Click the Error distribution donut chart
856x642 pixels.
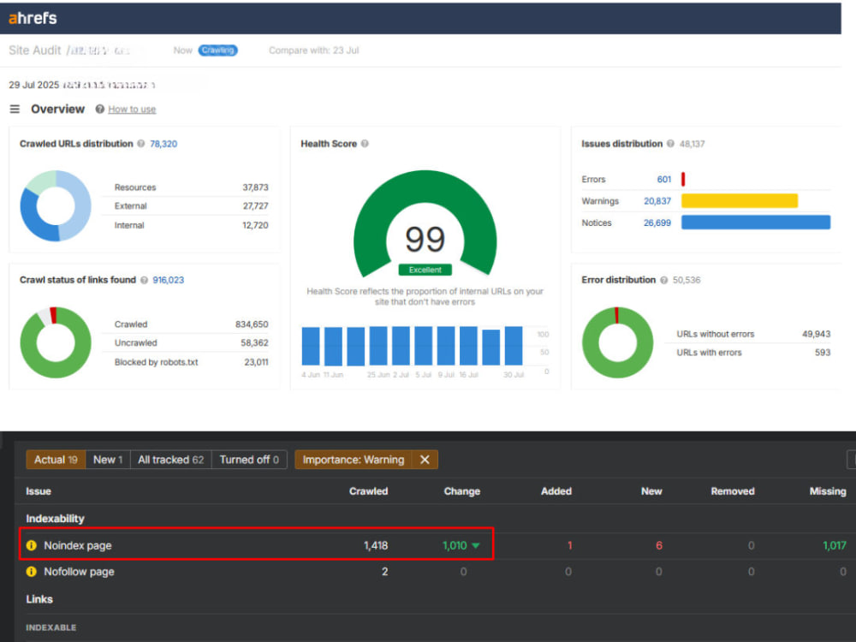[x=617, y=342]
